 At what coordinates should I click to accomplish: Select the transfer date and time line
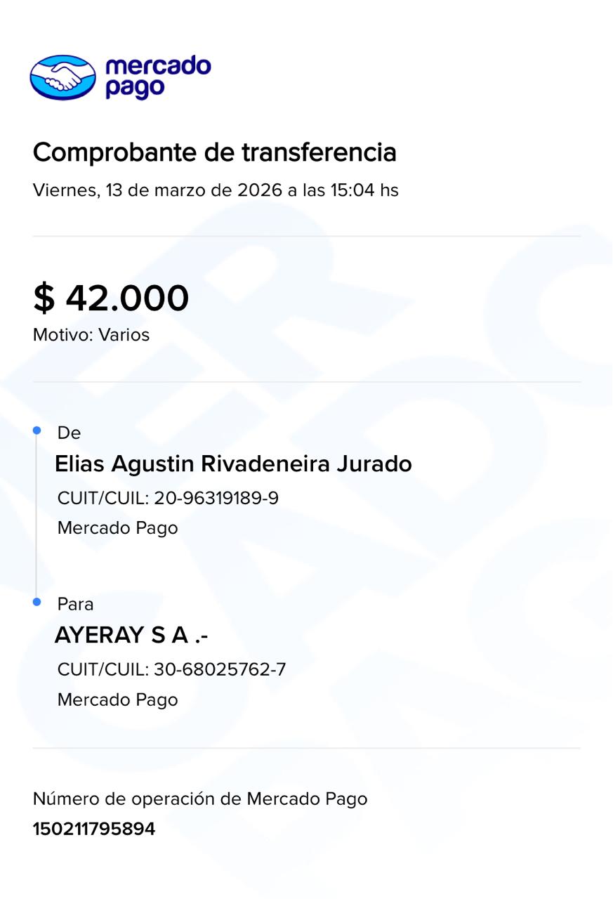point(216,190)
